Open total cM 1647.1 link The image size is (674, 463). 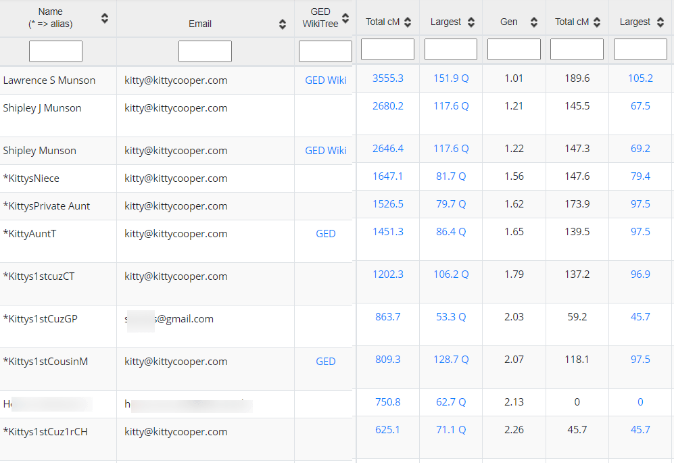click(x=388, y=176)
